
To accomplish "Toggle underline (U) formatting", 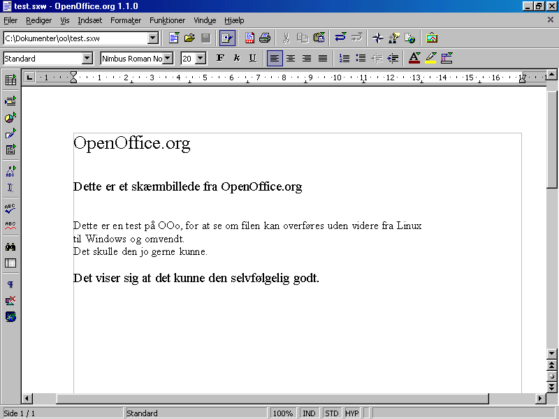I will pyautogui.click(x=253, y=58).
